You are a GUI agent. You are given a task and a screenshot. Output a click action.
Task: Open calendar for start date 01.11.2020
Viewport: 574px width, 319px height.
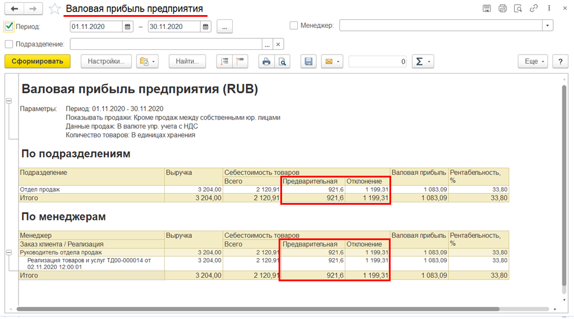(x=128, y=26)
